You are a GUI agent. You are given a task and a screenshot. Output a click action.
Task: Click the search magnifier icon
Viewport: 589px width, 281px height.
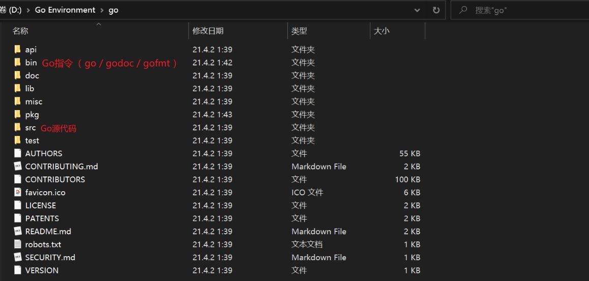click(x=463, y=10)
